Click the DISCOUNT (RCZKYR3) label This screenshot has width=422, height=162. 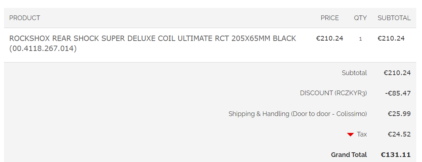[x=333, y=93]
